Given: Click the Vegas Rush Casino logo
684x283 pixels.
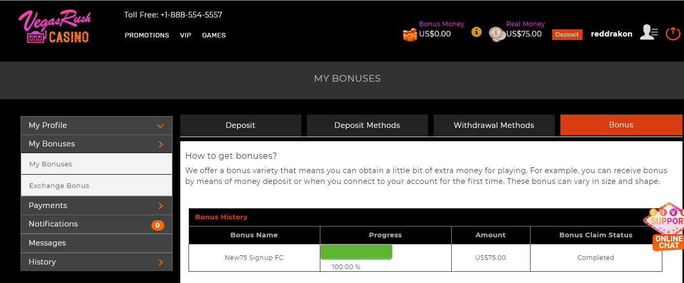Looking at the screenshot, I should pyautogui.click(x=55, y=27).
